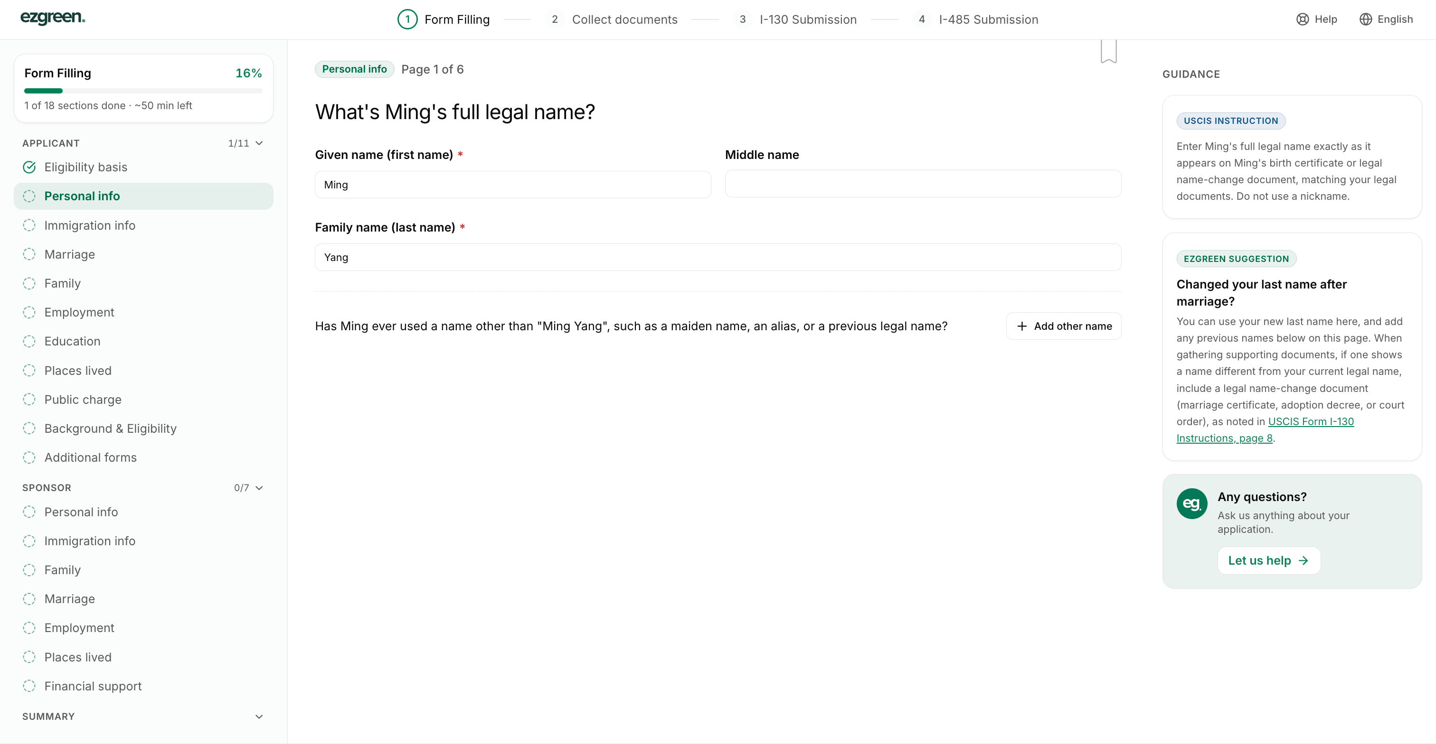Click the step 1 circle for Form Filling
The width and height of the screenshot is (1436, 744).
coord(407,19)
